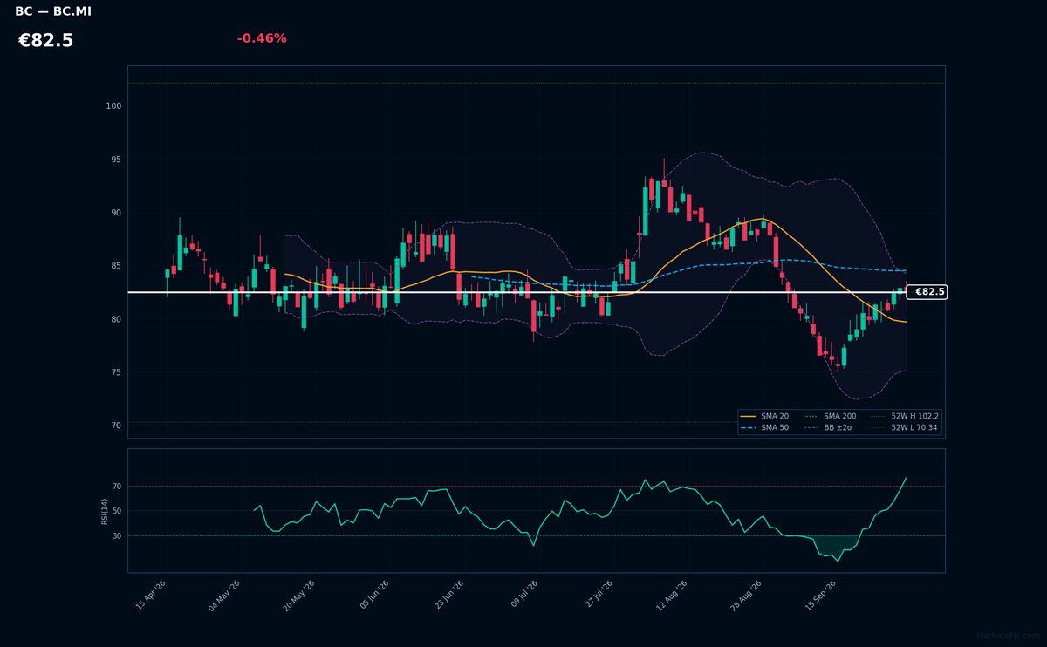1047x647 pixels.
Task: Click the RSI(14) axis title
Action: 105,511
